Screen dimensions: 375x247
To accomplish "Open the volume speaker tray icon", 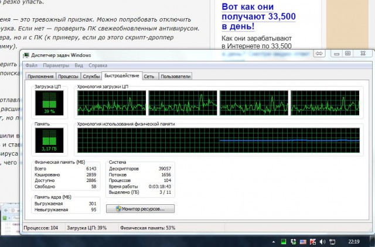I will [322, 242].
